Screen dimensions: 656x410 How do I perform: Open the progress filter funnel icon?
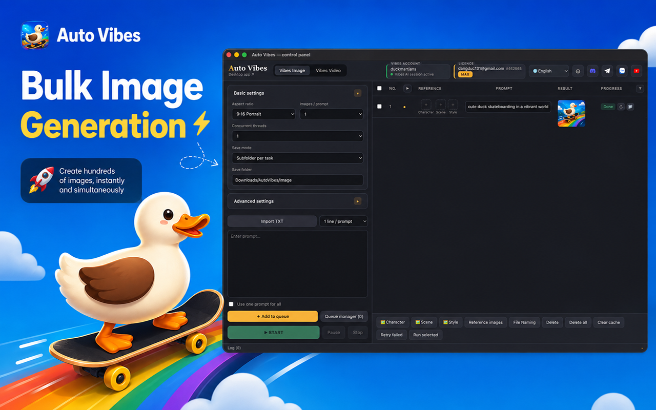tap(640, 88)
